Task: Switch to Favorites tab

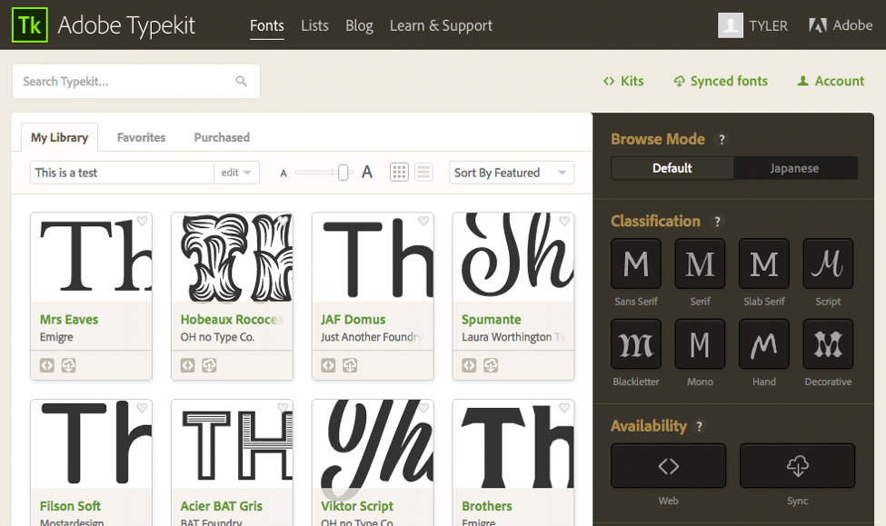Action: [141, 137]
